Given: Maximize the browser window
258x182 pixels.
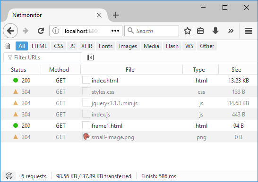Looking at the screenshot, I should point(225,8).
